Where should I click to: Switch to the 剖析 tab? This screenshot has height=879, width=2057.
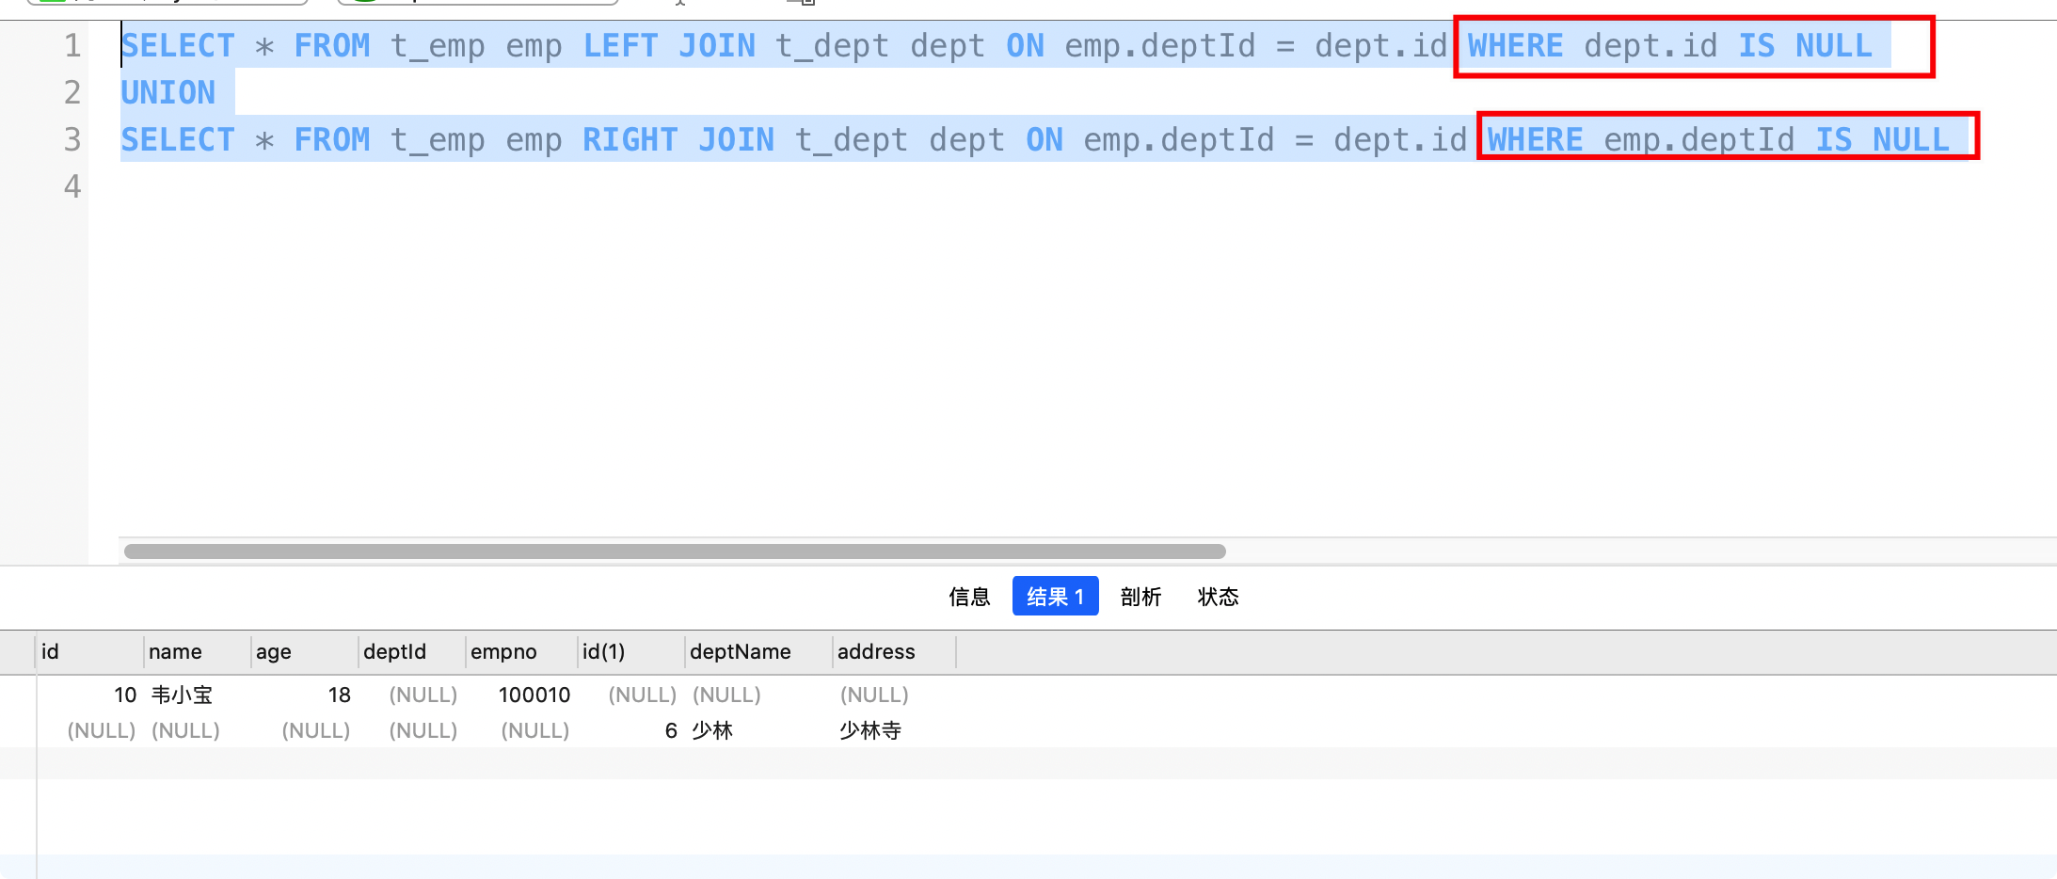coord(1140,596)
